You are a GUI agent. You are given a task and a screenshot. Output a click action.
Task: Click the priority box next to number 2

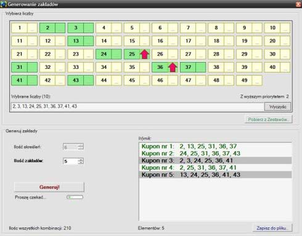(x=60, y=28)
